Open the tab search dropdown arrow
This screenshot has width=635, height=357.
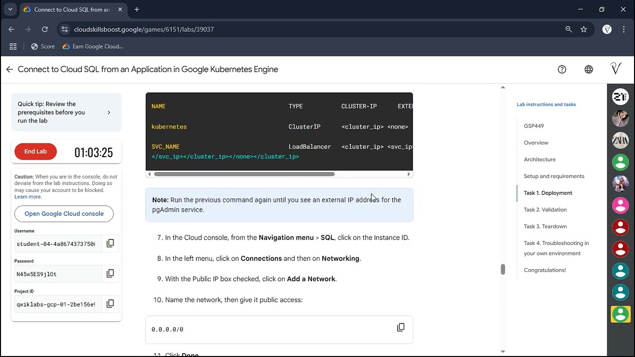(x=10, y=9)
